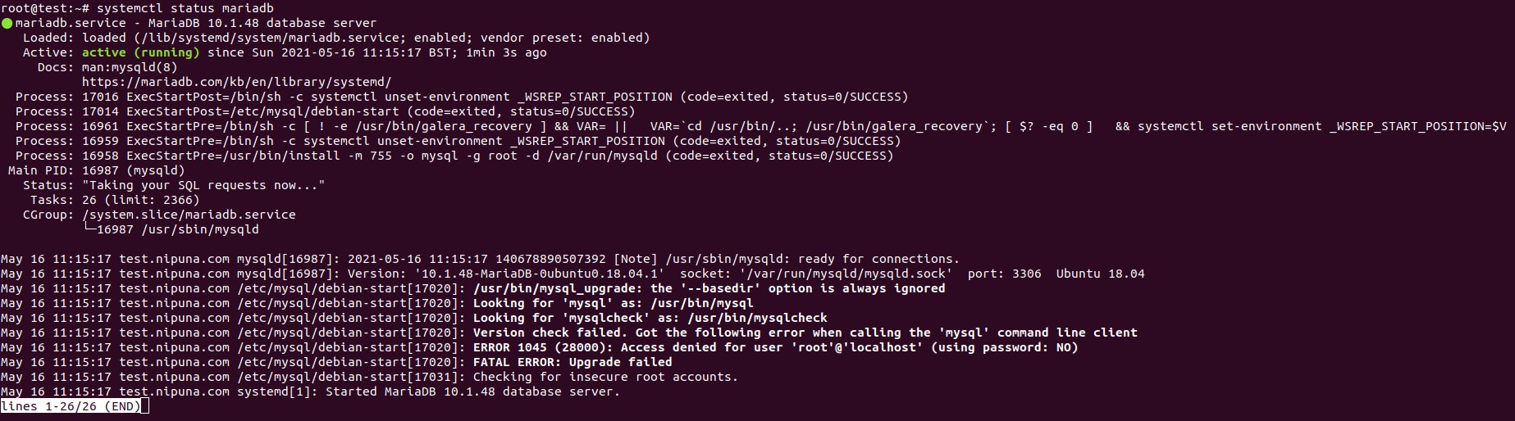Click the green active status dot
This screenshot has width=1515, height=421.
point(7,24)
